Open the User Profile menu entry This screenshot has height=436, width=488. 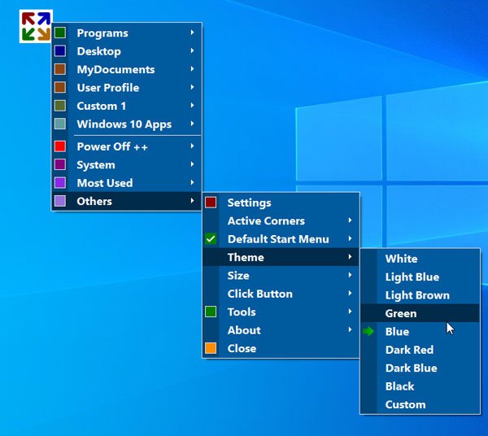[x=127, y=88]
